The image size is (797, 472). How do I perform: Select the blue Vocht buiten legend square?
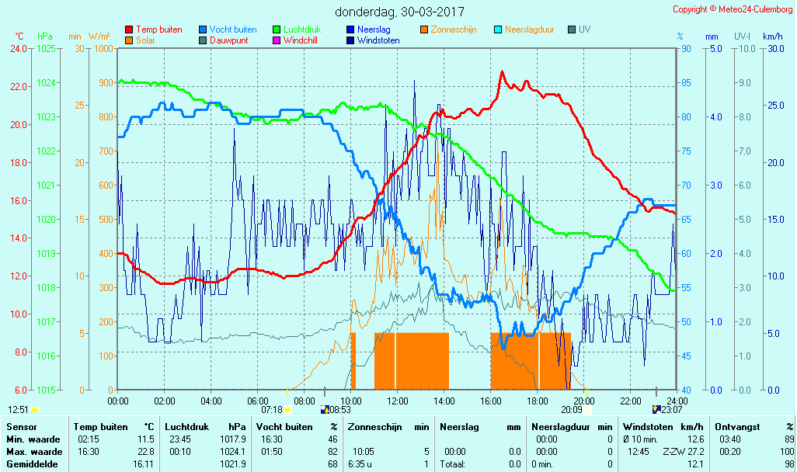click(x=203, y=29)
